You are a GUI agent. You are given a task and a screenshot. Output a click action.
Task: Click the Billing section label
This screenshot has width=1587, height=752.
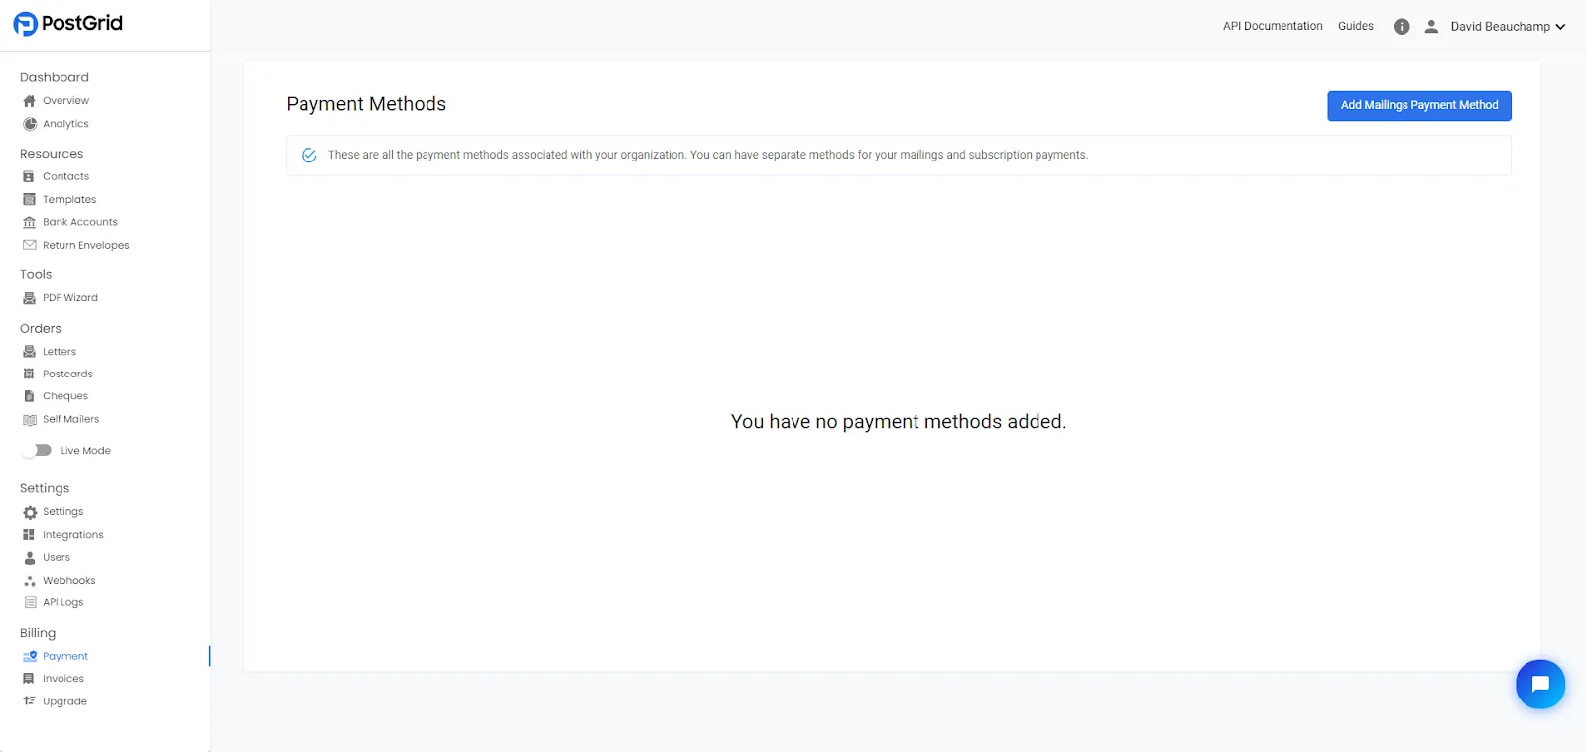coord(38,633)
